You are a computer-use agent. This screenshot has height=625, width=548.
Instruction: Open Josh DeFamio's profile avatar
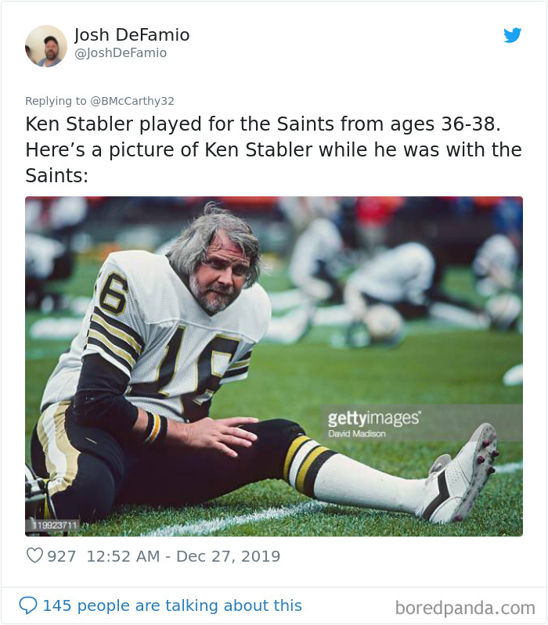(x=46, y=46)
